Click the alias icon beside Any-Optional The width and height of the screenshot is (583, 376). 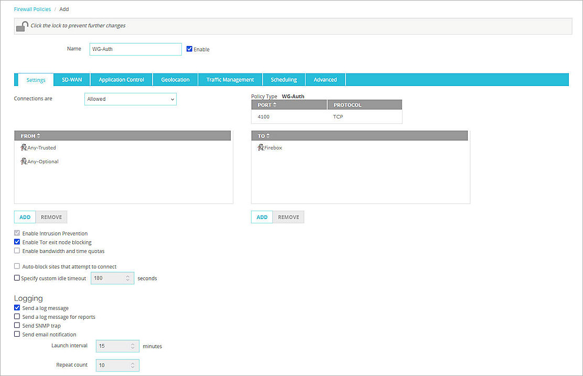coord(23,162)
